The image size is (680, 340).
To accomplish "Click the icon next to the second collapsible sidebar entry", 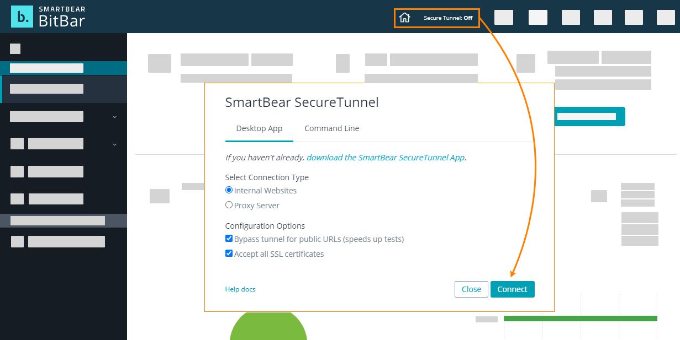I will (x=17, y=143).
